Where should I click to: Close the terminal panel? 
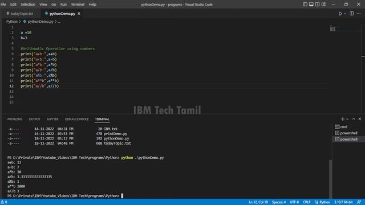point(360,119)
